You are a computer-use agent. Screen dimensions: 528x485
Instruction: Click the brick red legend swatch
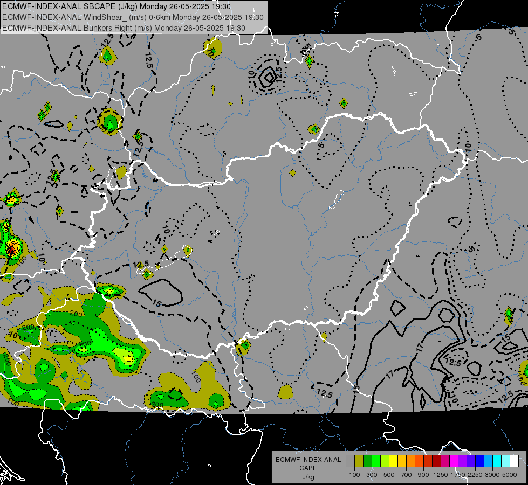click(x=428, y=461)
